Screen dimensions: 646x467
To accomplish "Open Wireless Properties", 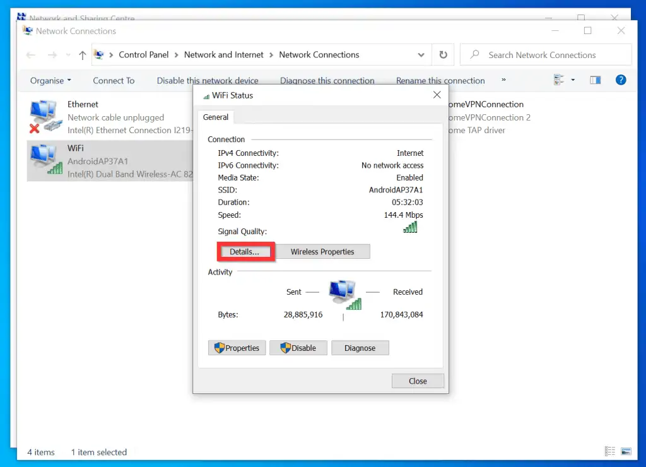I will (x=322, y=252).
